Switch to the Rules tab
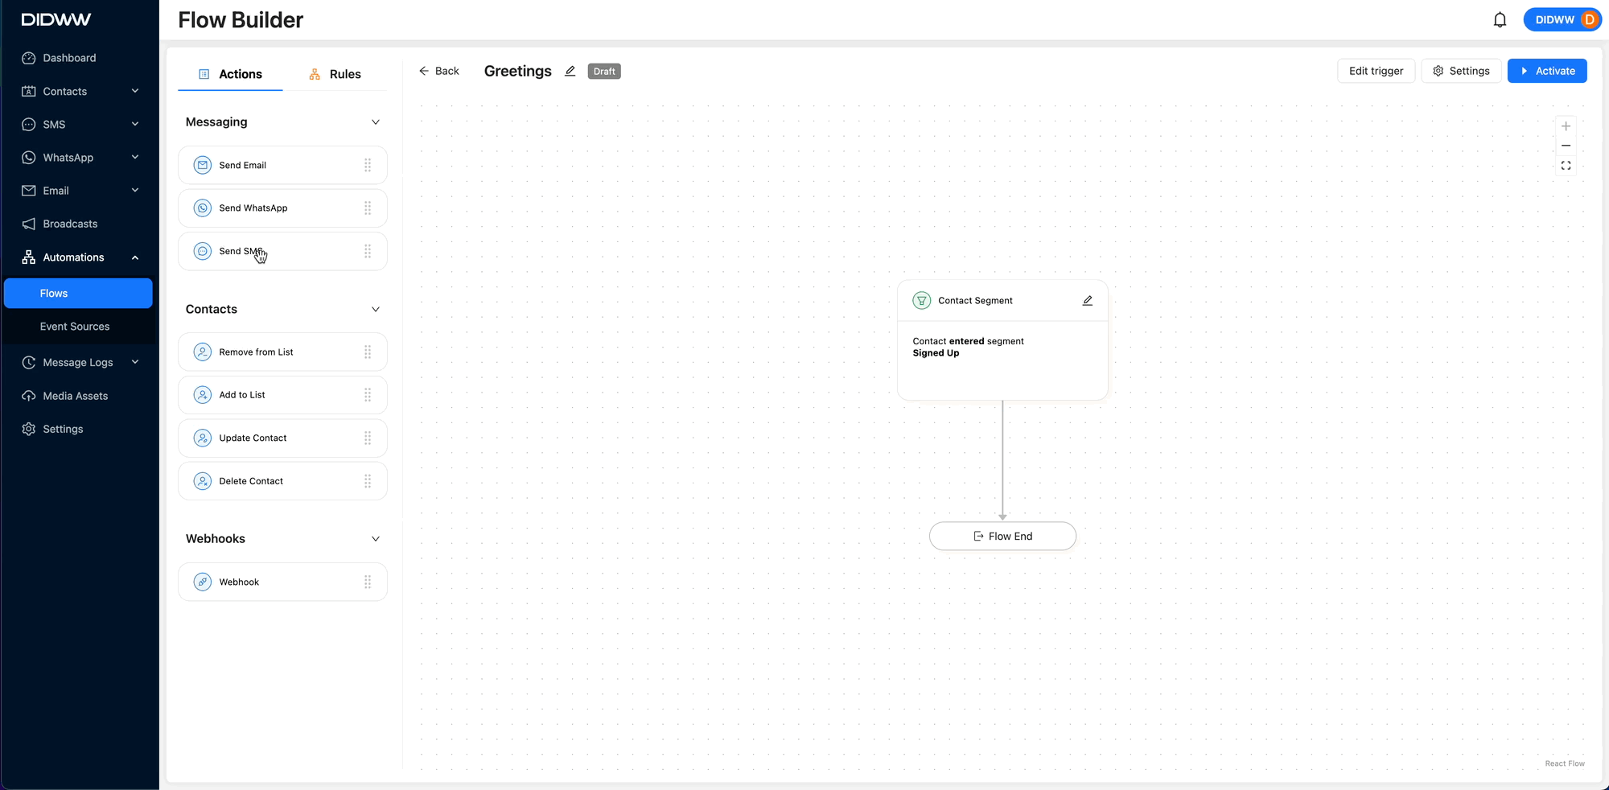Screen dimensions: 1609x790 pos(335,74)
